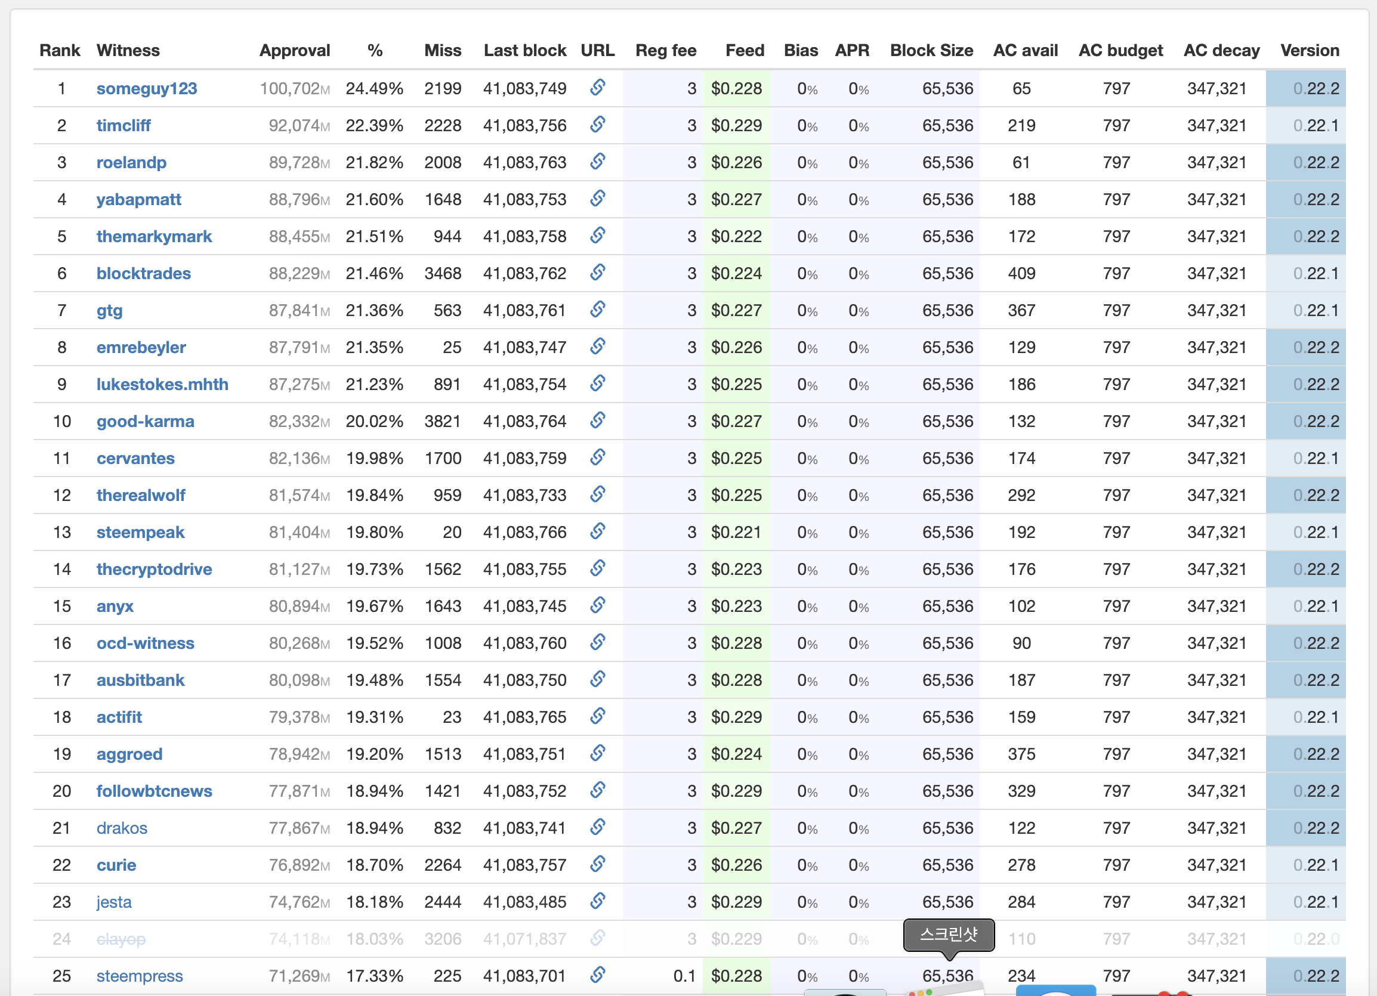The height and width of the screenshot is (996, 1377).
Task: Open the URL link icon for ausbitbank
Action: (597, 680)
